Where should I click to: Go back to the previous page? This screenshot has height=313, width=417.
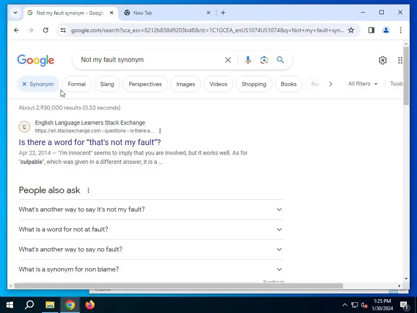[16, 30]
